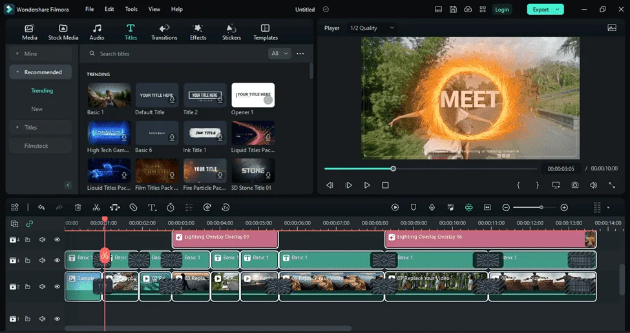Open the All filter dropdown
The width and height of the screenshot is (630, 333).
pos(279,54)
